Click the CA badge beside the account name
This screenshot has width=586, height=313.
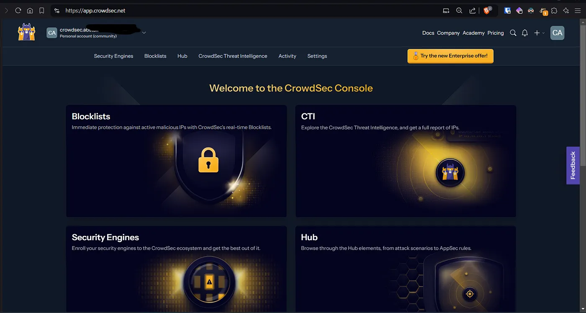(52, 33)
